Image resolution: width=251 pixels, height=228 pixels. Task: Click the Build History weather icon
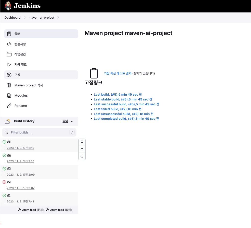[x=8, y=121]
